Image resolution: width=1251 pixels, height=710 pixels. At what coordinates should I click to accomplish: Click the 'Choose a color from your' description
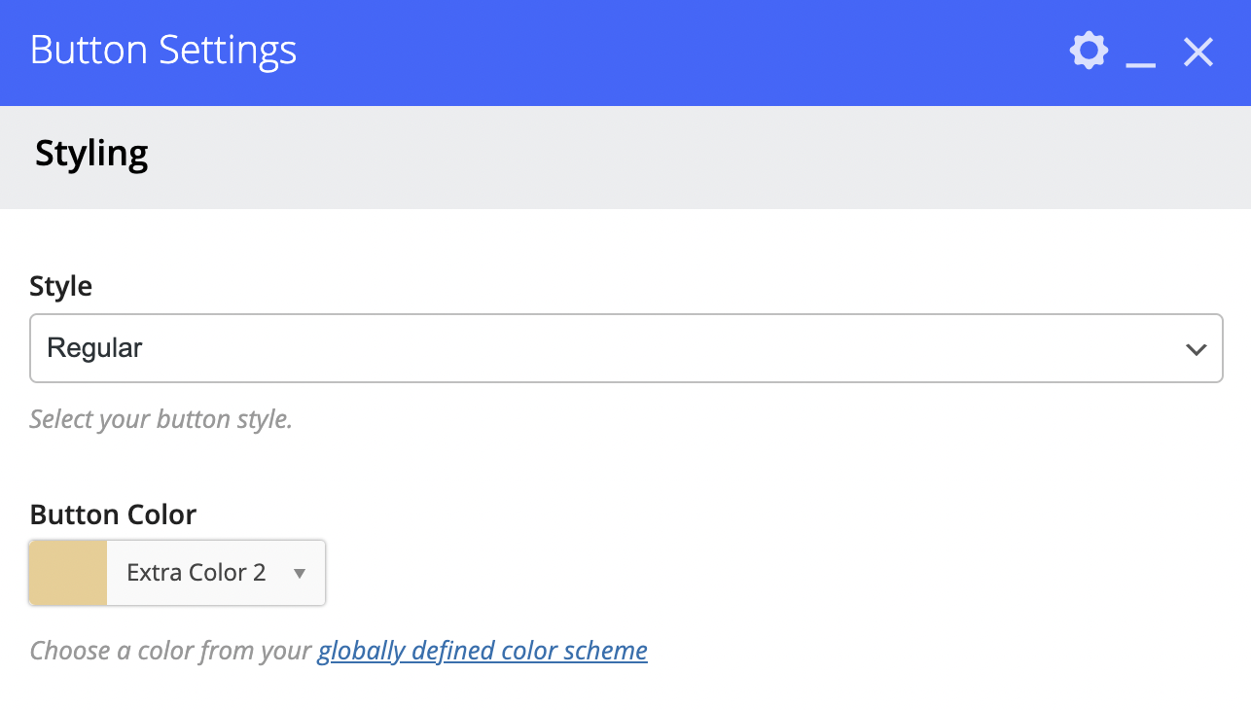click(170, 650)
